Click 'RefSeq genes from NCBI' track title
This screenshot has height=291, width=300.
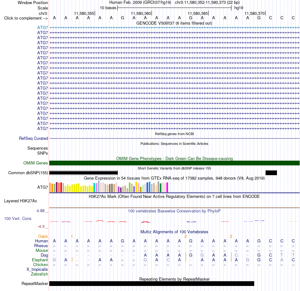174,134
